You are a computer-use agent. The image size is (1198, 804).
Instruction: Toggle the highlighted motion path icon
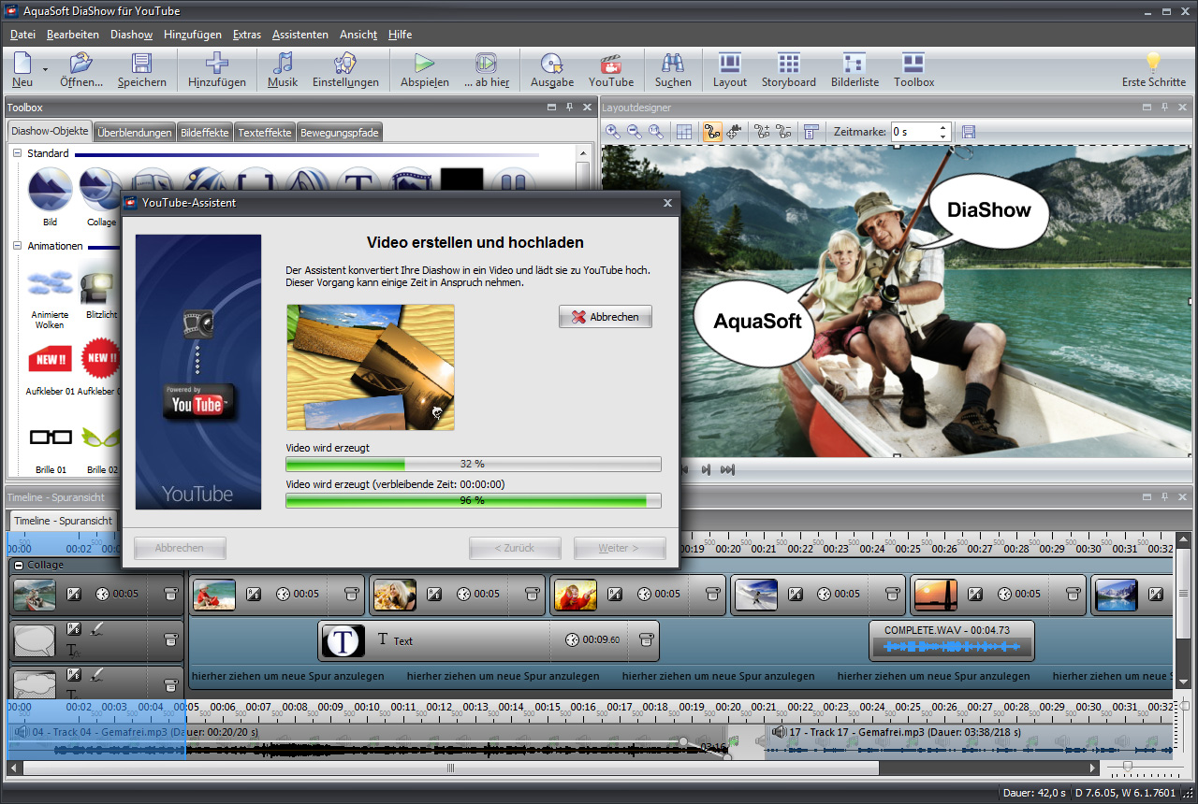pyautogui.click(x=712, y=132)
